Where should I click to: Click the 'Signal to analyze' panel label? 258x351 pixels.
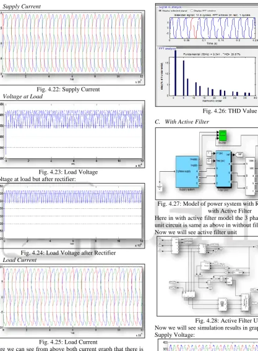(170, 7)
